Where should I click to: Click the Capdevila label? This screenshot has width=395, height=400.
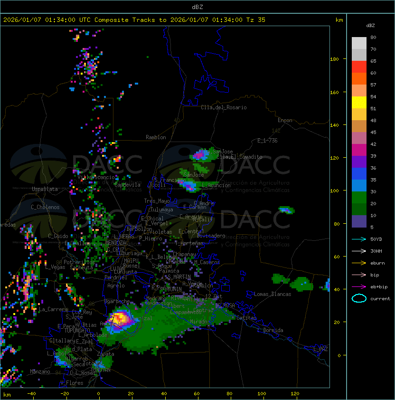(x=127, y=185)
